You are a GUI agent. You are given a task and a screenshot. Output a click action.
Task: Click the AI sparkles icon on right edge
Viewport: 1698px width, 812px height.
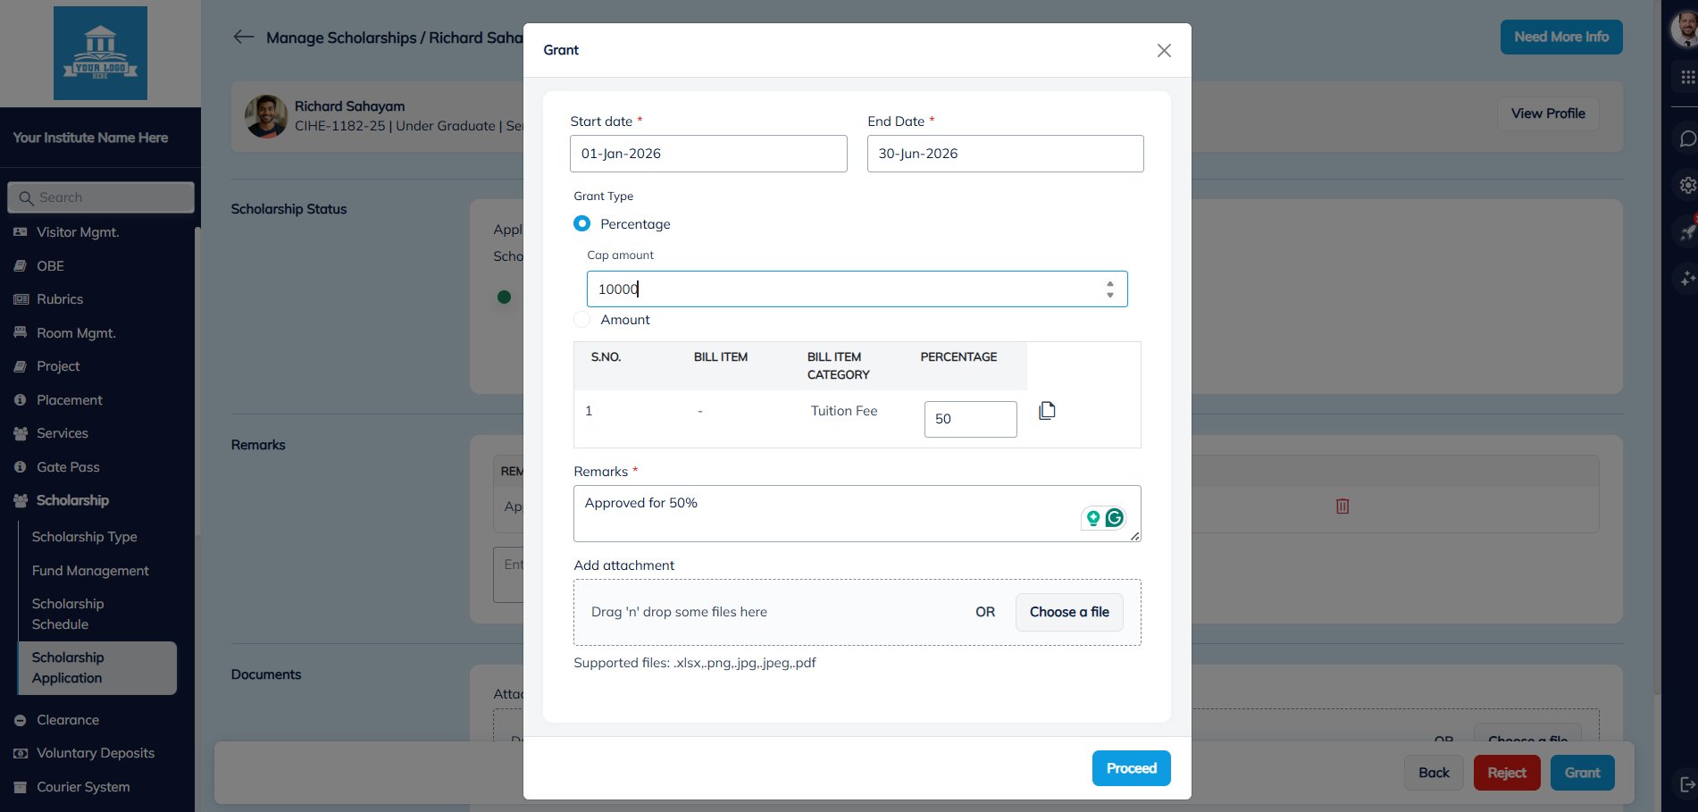pos(1686,279)
